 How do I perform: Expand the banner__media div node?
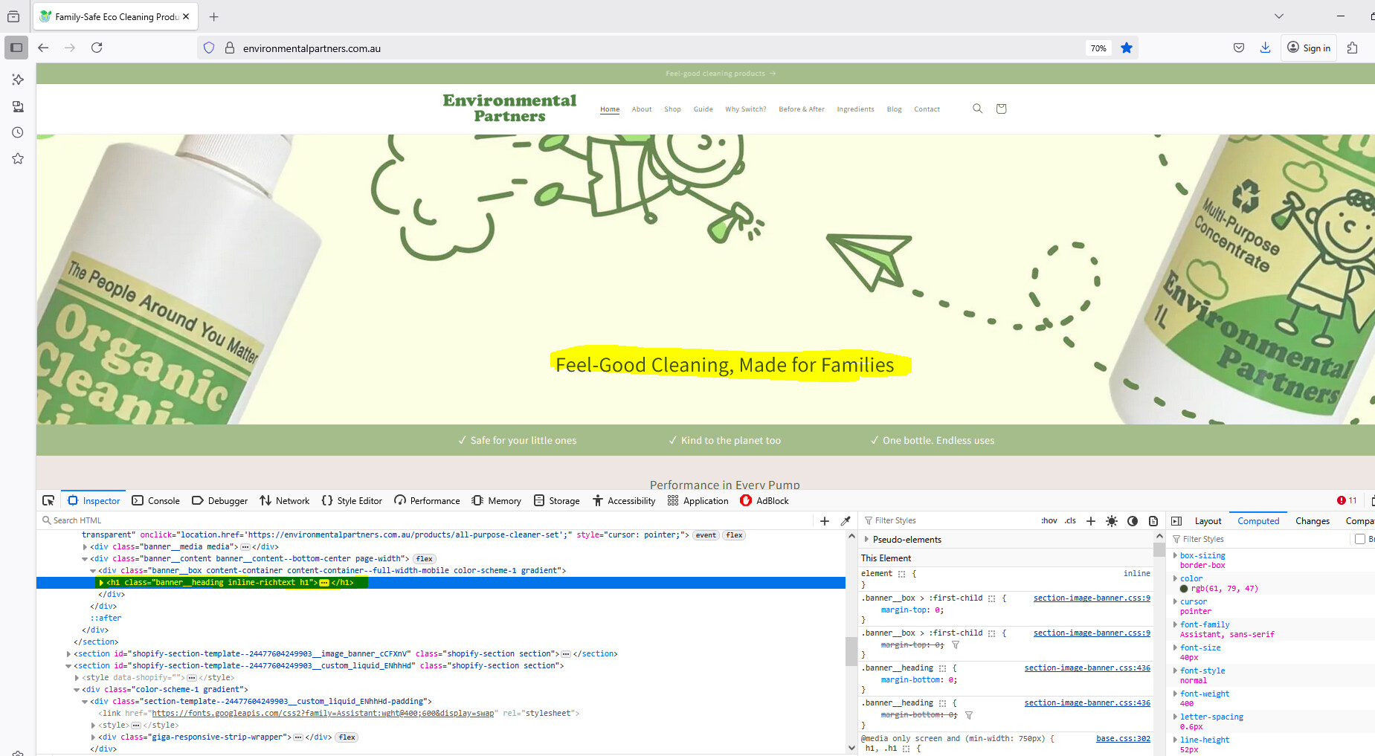pos(85,547)
